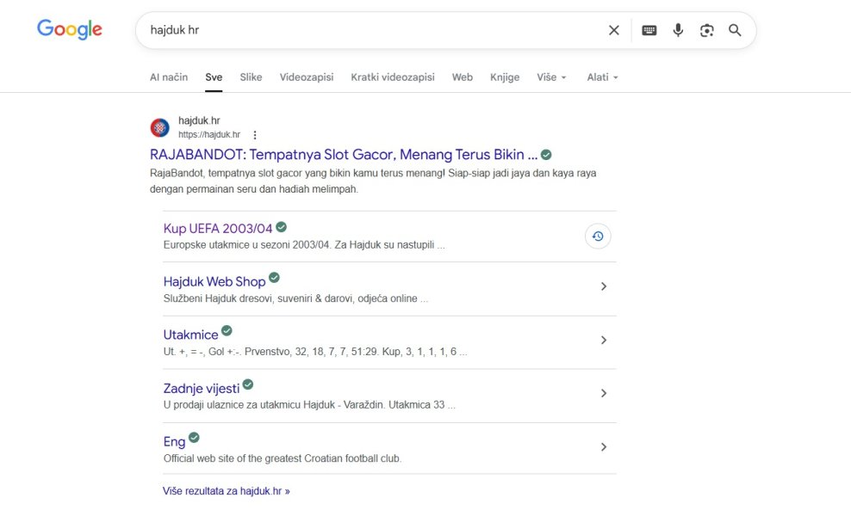Open the Utakmice sitelink
Screen dimensions: 851x510
coord(190,335)
